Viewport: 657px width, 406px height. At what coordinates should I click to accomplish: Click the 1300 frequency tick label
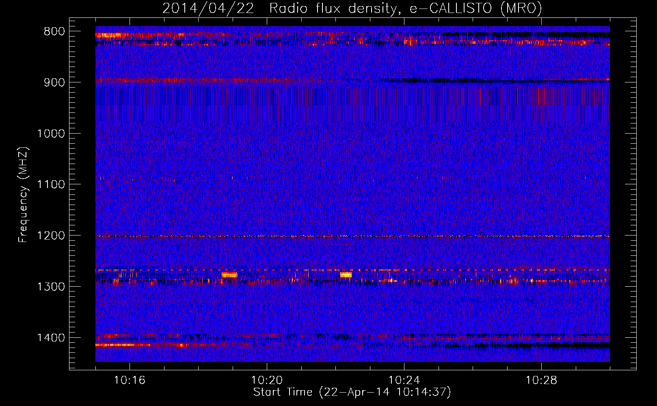pos(51,287)
